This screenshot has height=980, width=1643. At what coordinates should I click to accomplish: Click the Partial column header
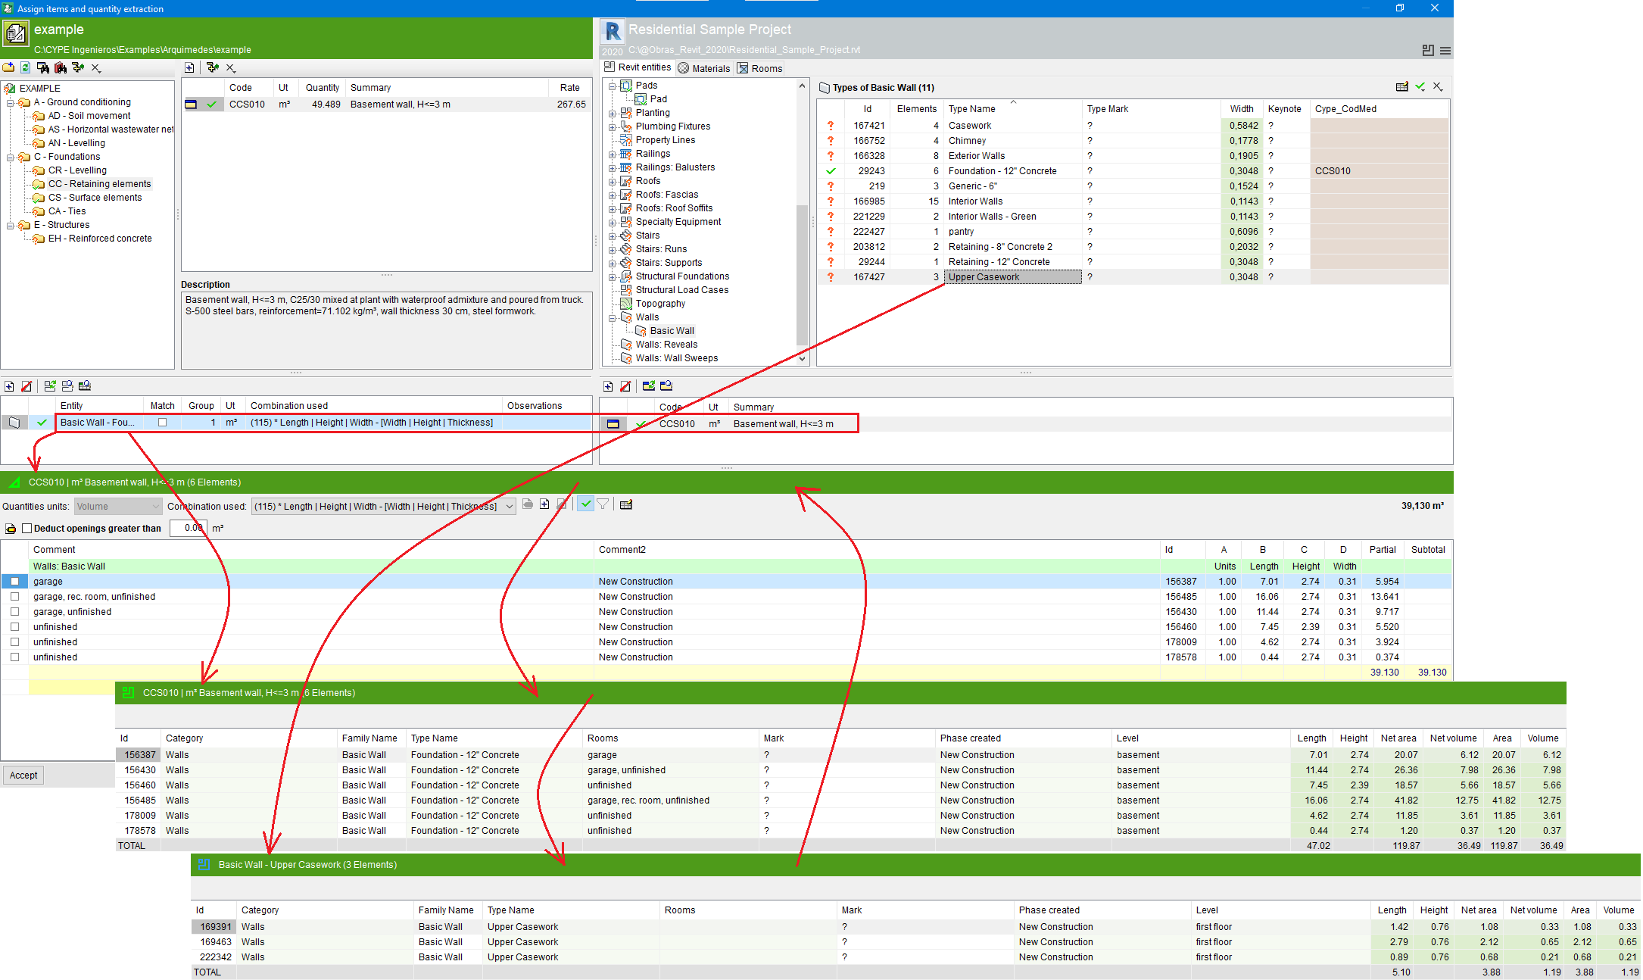(x=1383, y=550)
